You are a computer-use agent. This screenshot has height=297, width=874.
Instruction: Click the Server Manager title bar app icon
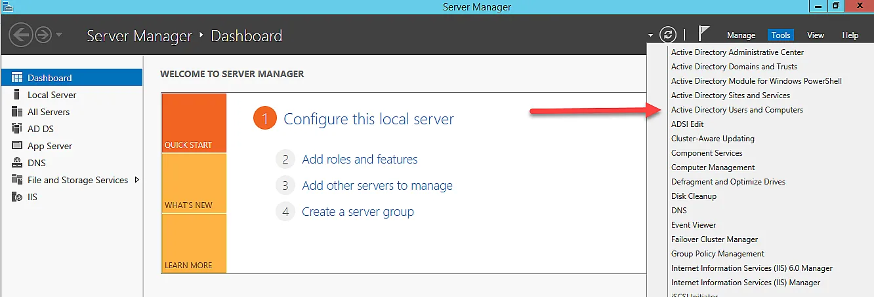(7, 7)
